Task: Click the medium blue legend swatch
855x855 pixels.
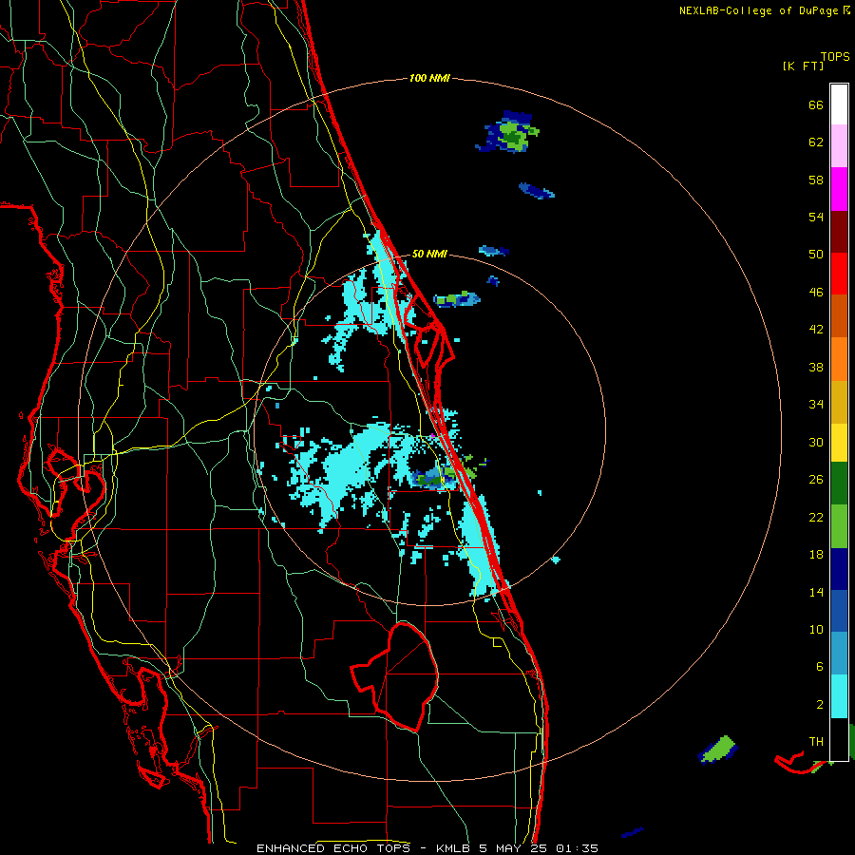Action: [839, 611]
